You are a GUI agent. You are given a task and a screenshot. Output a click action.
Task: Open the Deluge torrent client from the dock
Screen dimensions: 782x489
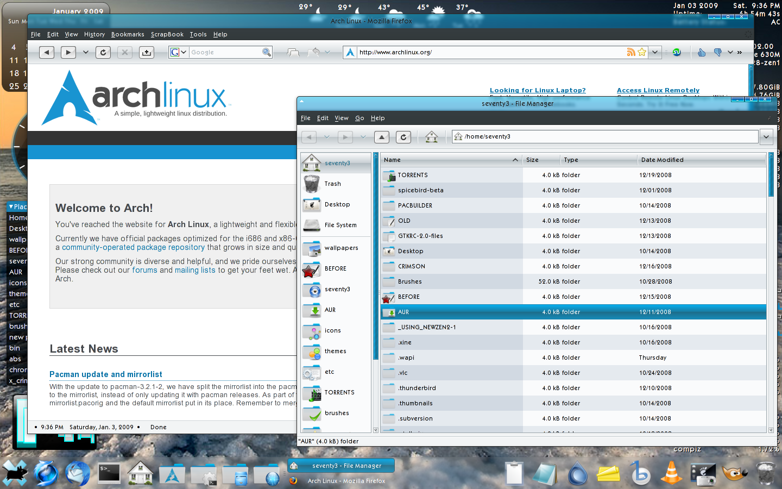[577, 473]
